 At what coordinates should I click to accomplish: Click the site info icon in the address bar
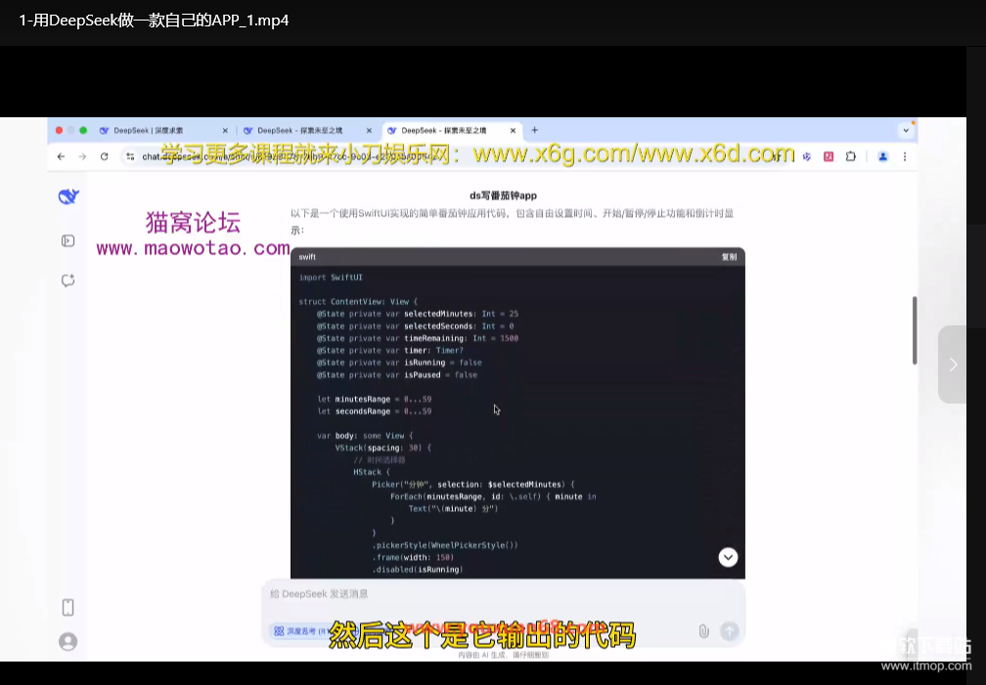pos(130,156)
